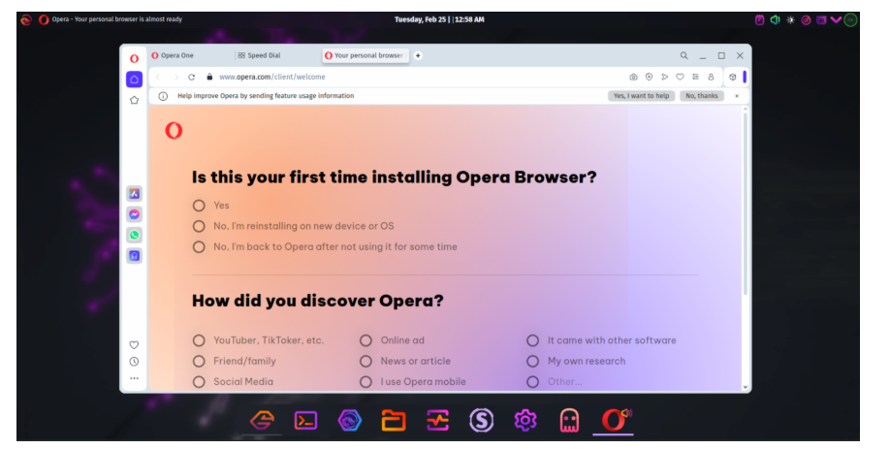Reload the page with the refresh icon

[192, 77]
